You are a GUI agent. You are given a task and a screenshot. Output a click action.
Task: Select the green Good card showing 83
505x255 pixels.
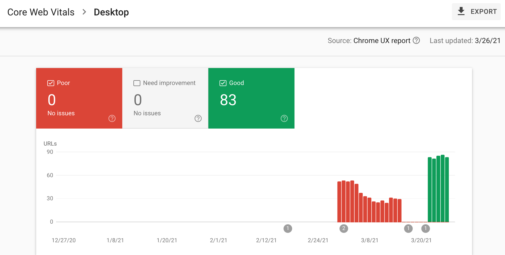click(x=251, y=98)
